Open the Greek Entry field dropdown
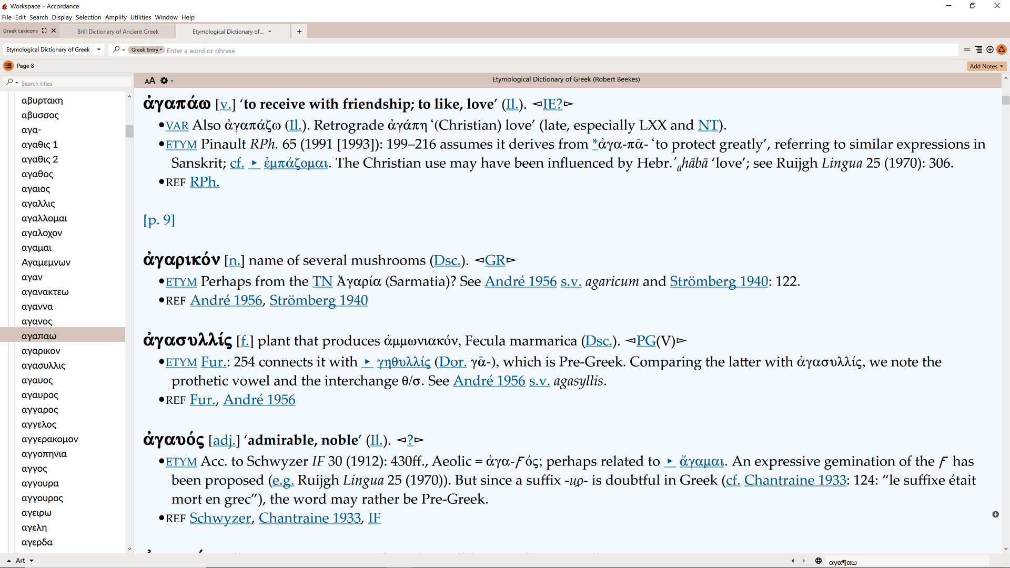 point(147,50)
